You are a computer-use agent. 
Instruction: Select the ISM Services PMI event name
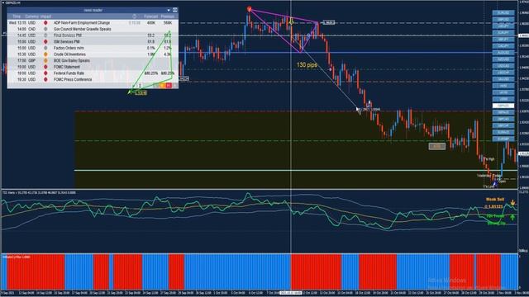[66, 41]
